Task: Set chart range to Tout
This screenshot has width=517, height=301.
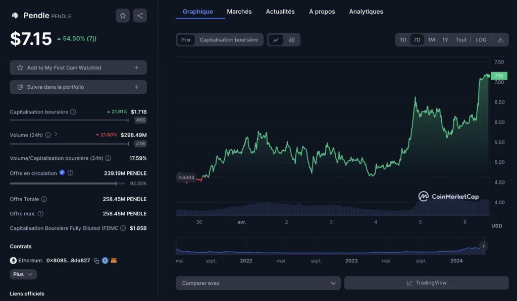Action: pos(461,40)
